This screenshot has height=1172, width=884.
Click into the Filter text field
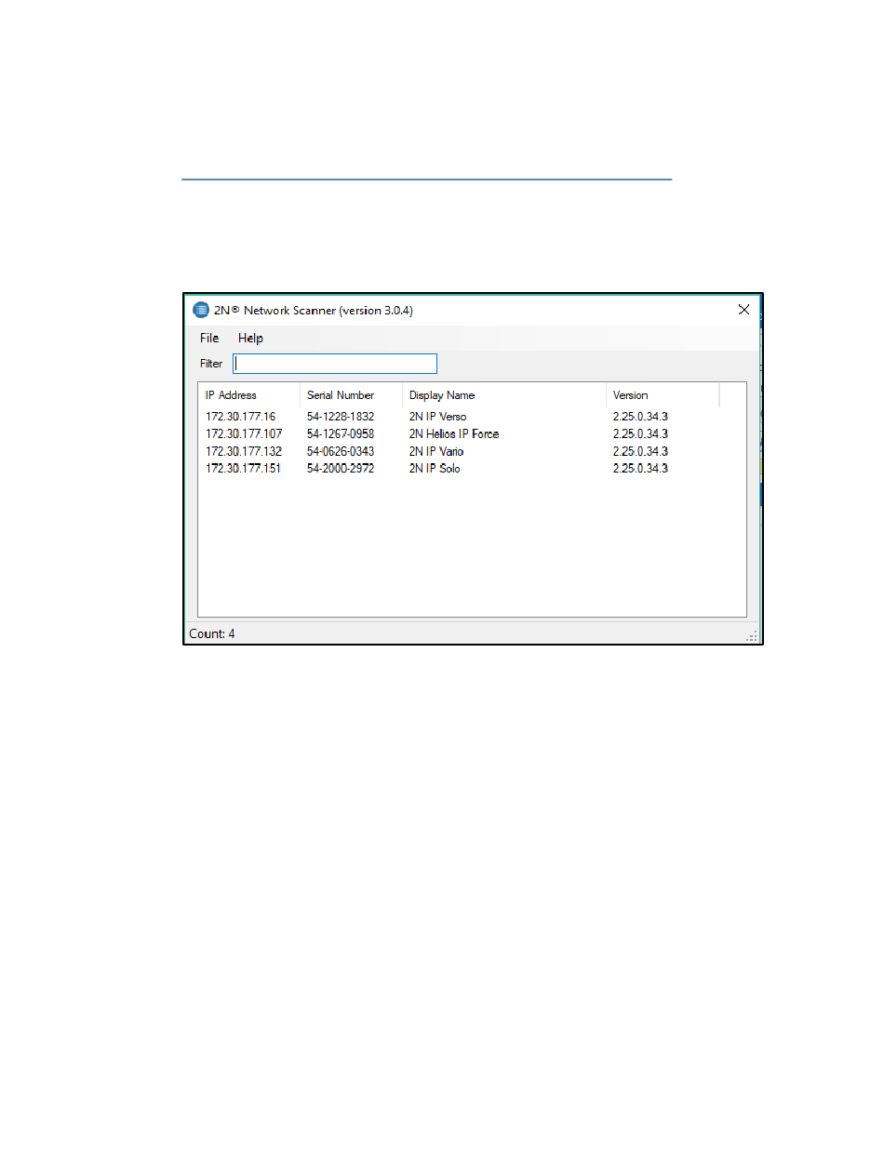coord(335,364)
